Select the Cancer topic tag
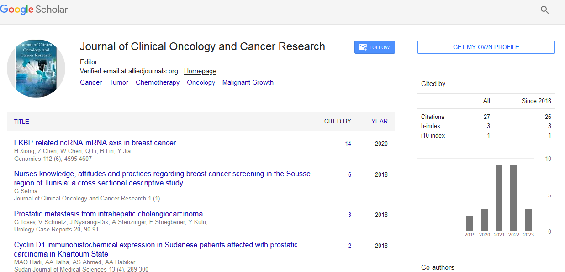Image resolution: width=565 pixels, height=272 pixels. coord(91,82)
